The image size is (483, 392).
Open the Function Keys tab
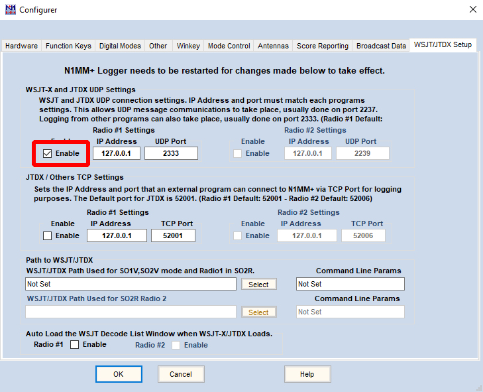68,46
